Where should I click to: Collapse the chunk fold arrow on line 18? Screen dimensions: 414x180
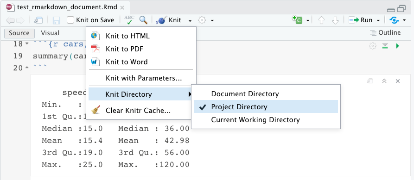tap(27, 44)
